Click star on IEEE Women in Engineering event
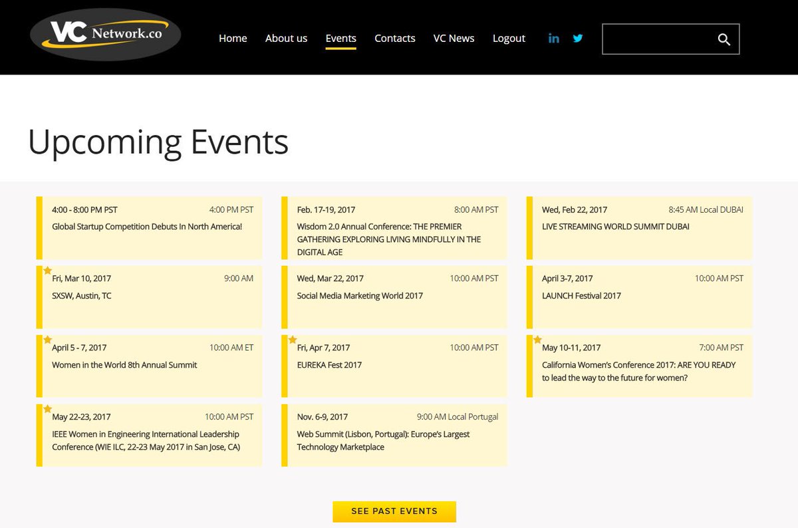The image size is (798, 528). coord(48,408)
